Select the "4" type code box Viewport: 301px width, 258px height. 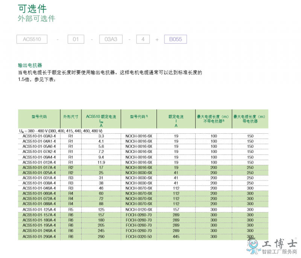coord(143,39)
